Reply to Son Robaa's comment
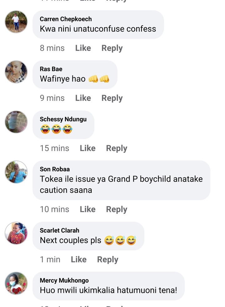Viewport: 225px width, 307px height. click(x=117, y=209)
